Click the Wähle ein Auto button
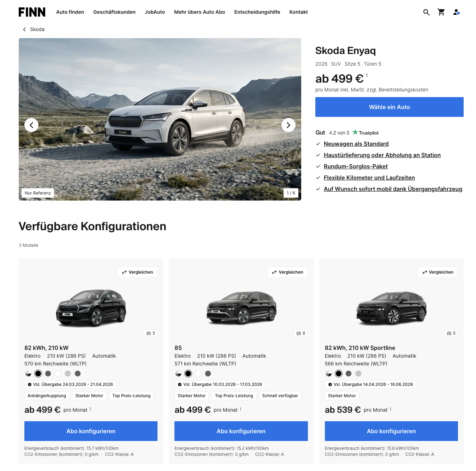This screenshot has height=471, width=476. point(389,107)
